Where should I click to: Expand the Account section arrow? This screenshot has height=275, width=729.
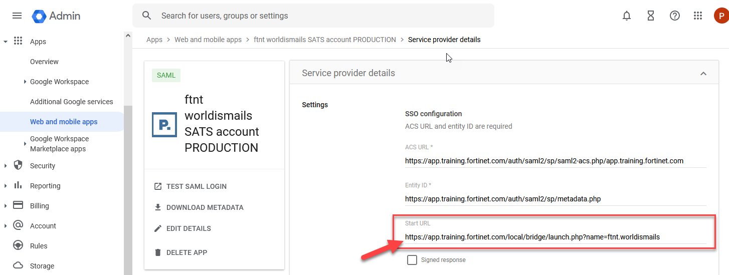pos(6,226)
